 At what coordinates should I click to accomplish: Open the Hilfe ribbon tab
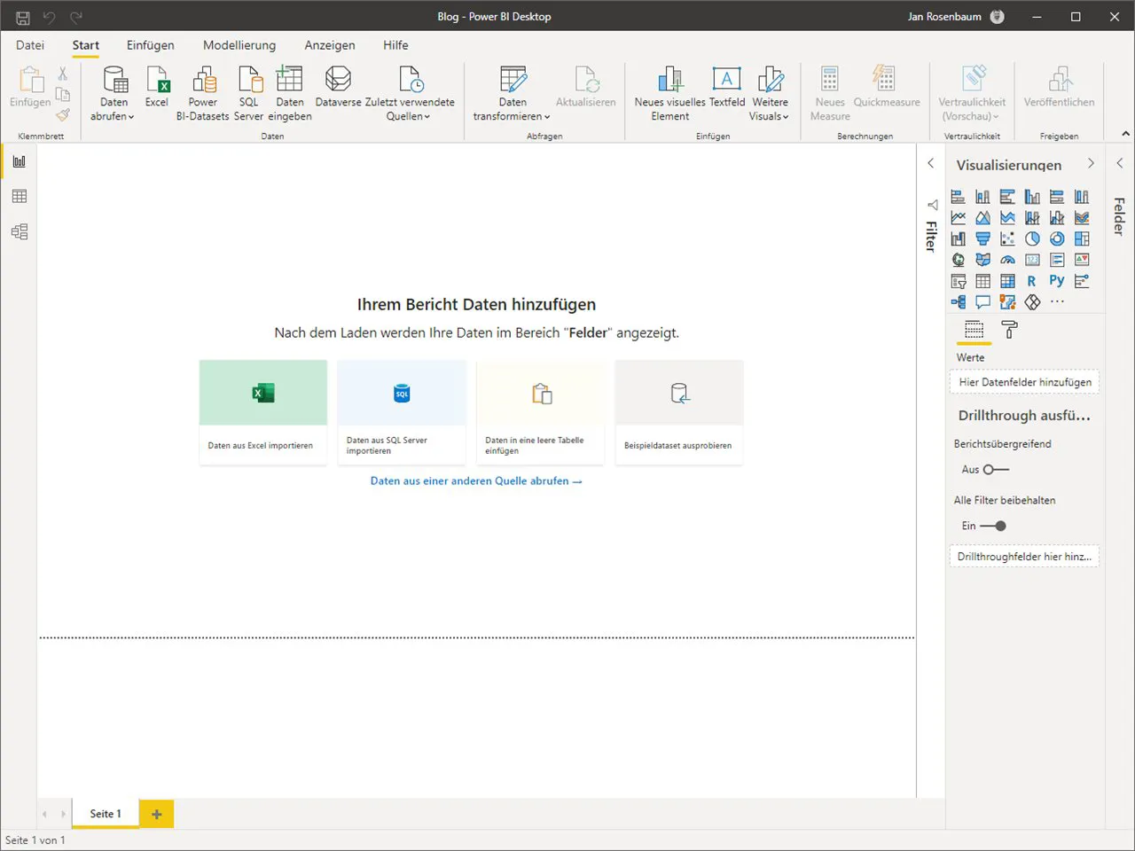[395, 45]
